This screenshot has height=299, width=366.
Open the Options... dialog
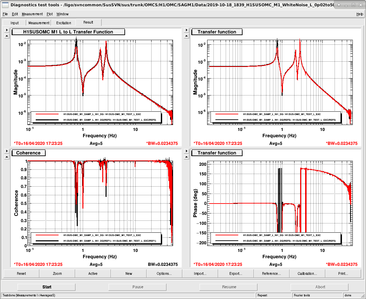pyautogui.click(x=164, y=273)
